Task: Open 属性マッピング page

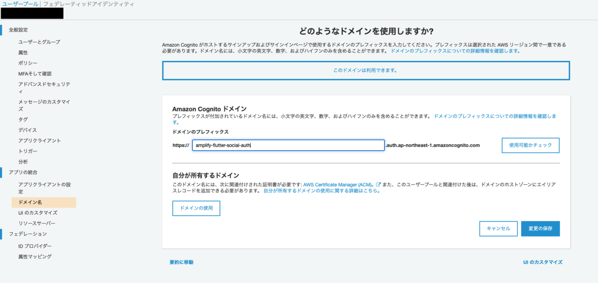Action: pyautogui.click(x=35, y=257)
